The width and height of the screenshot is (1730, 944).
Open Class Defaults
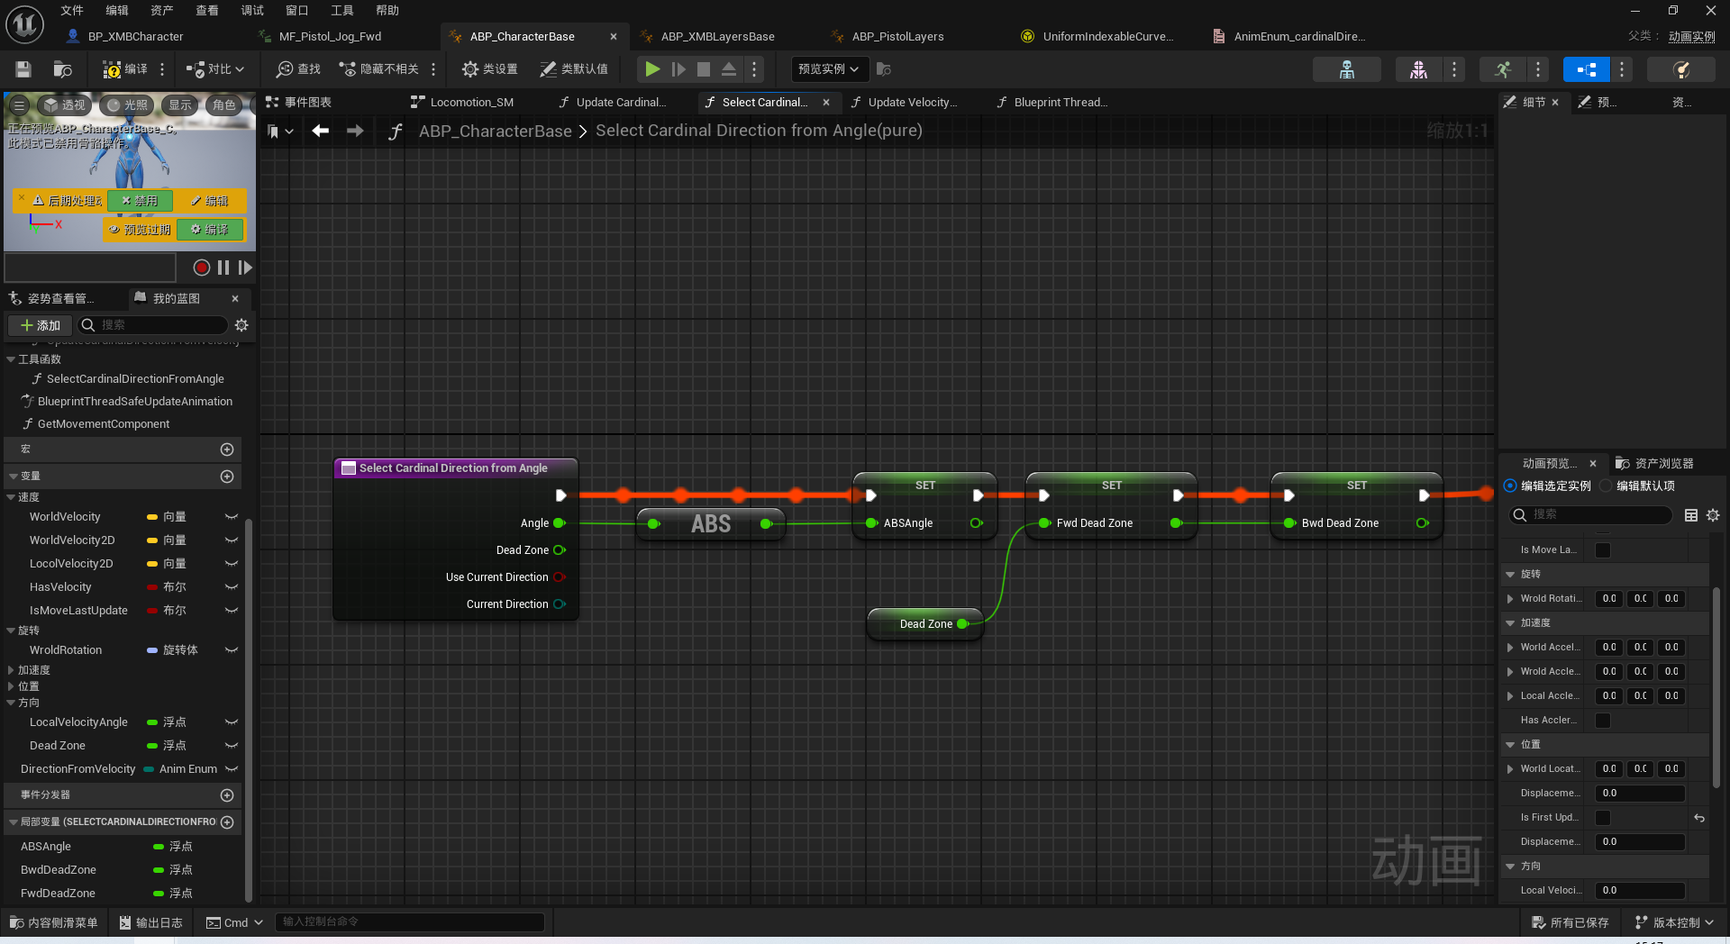click(x=574, y=69)
